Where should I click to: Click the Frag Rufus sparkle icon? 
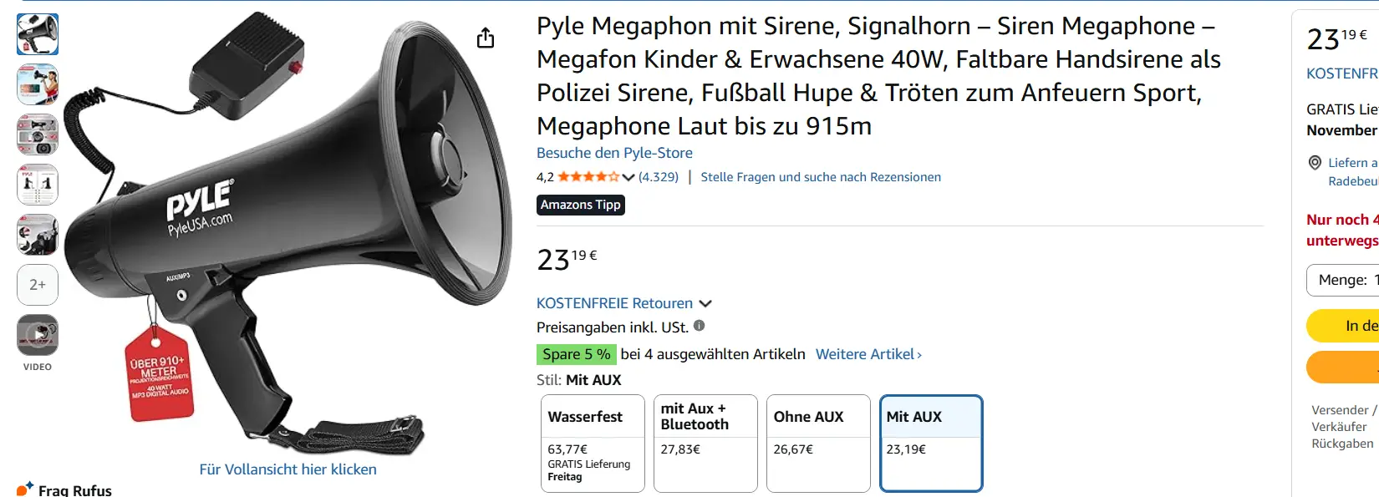coord(24,489)
